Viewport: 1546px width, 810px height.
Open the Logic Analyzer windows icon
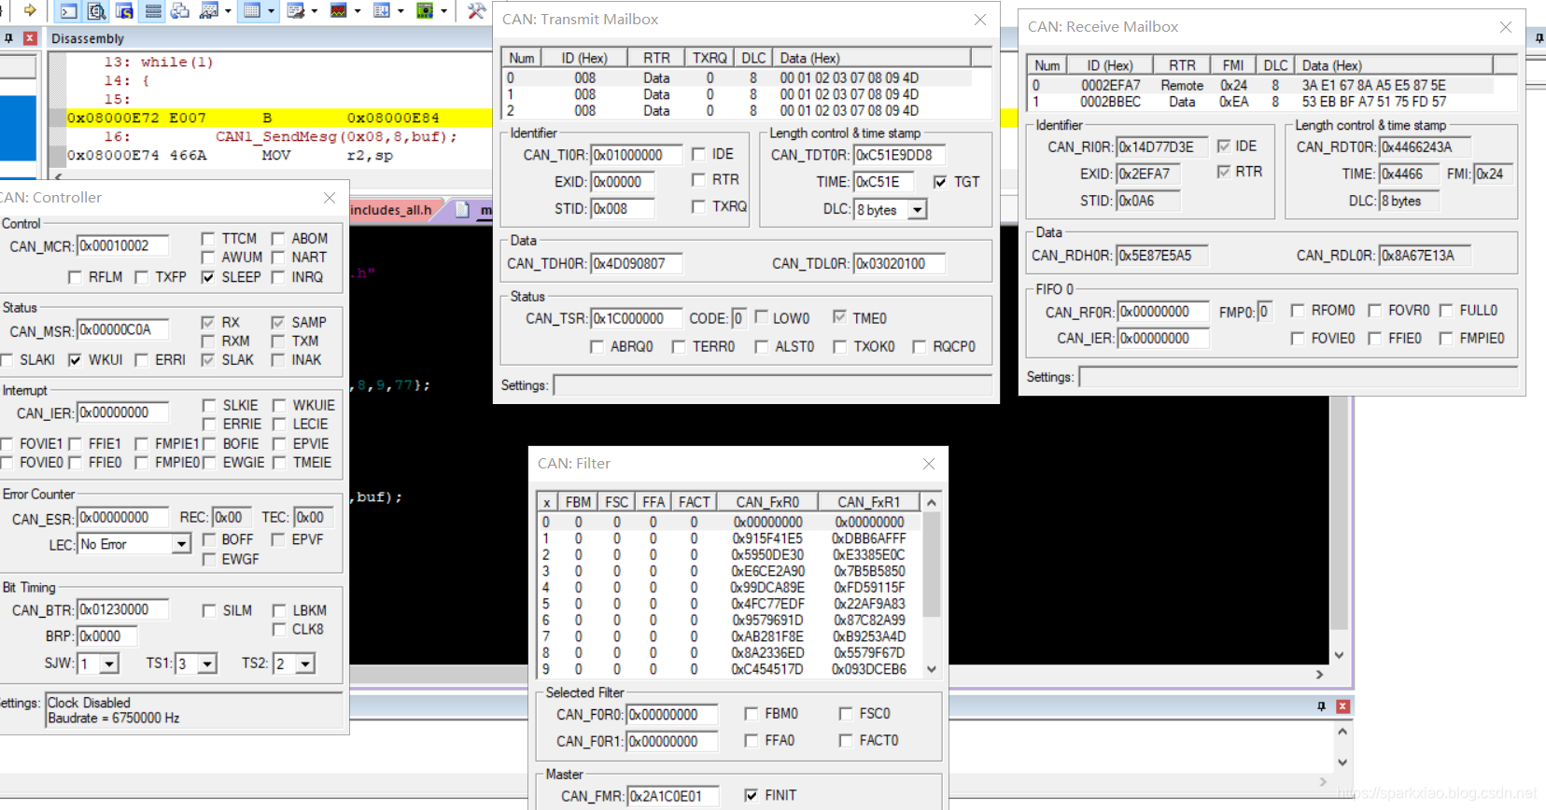click(339, 10)
